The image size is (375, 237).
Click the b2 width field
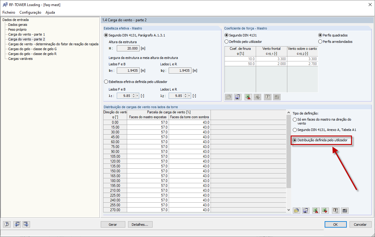point(180,70)
